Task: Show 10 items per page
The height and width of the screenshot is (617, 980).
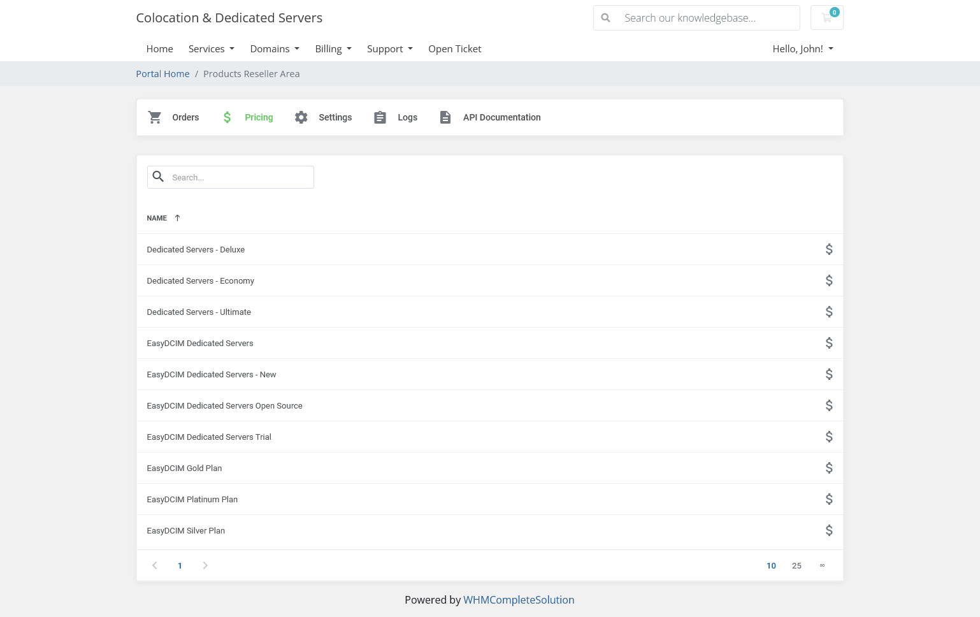Action: coord(771,565)
